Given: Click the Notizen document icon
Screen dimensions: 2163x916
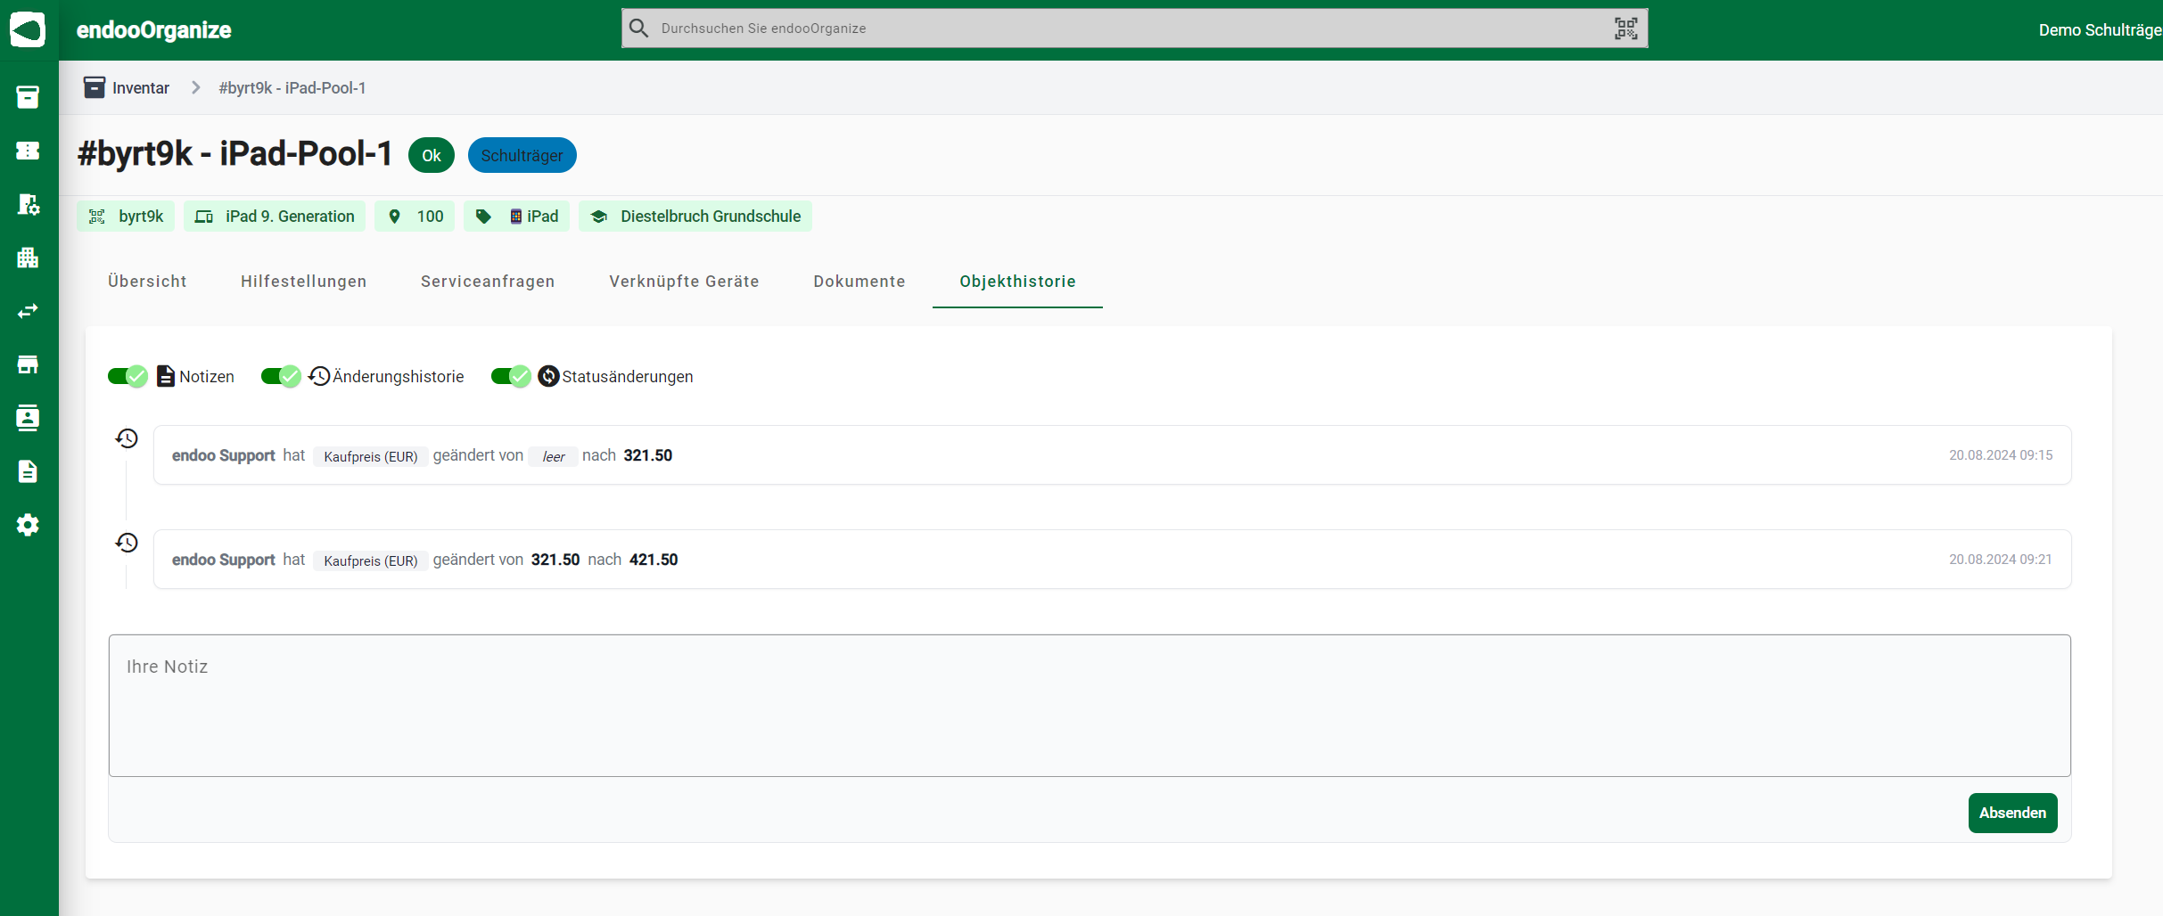Looking at the screenshot, I should 166,376.
